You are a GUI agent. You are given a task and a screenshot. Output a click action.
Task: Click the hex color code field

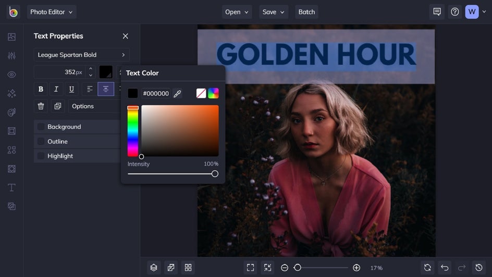[156, 94]
